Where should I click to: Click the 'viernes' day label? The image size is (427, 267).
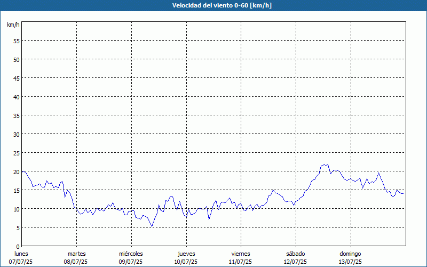pyautogui.click(x=241, y=254)
